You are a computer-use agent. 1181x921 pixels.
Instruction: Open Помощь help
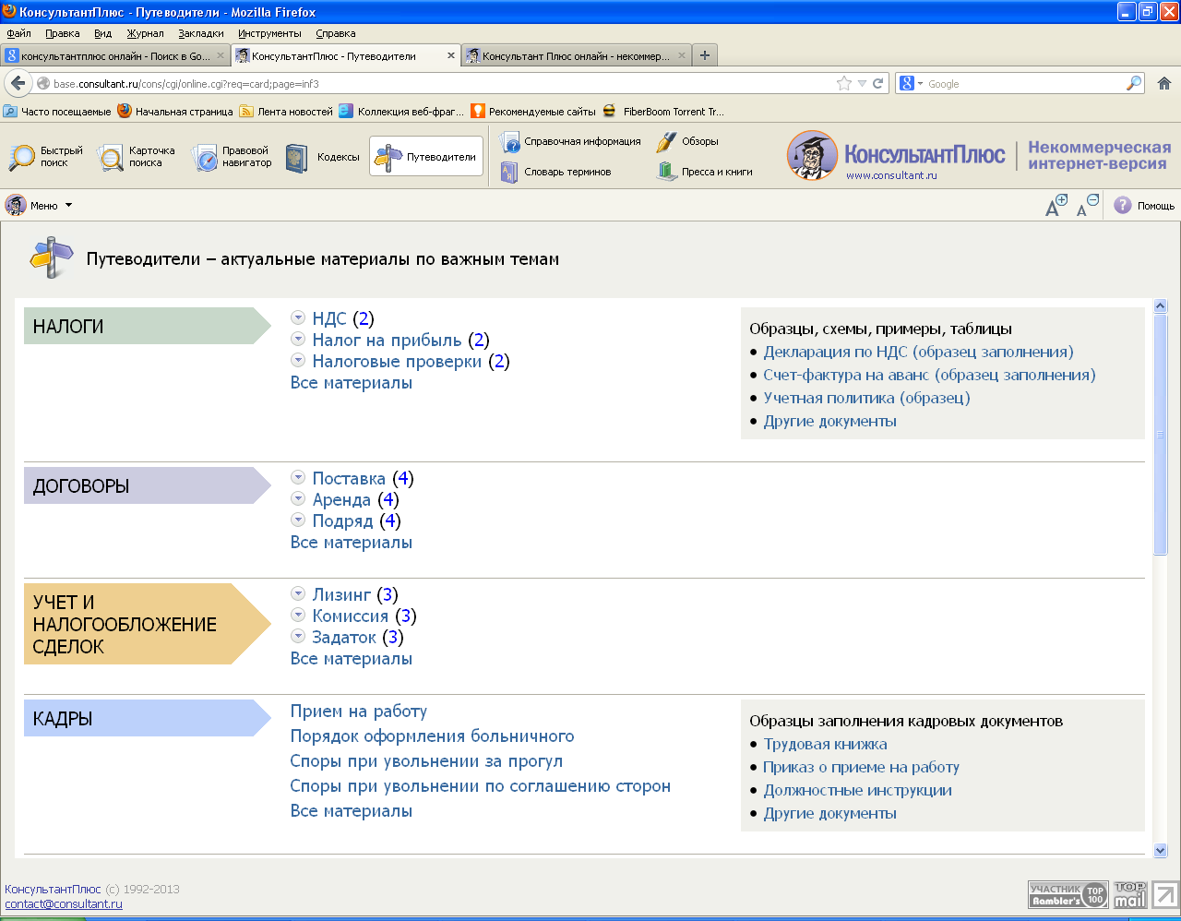point(1144,206)
